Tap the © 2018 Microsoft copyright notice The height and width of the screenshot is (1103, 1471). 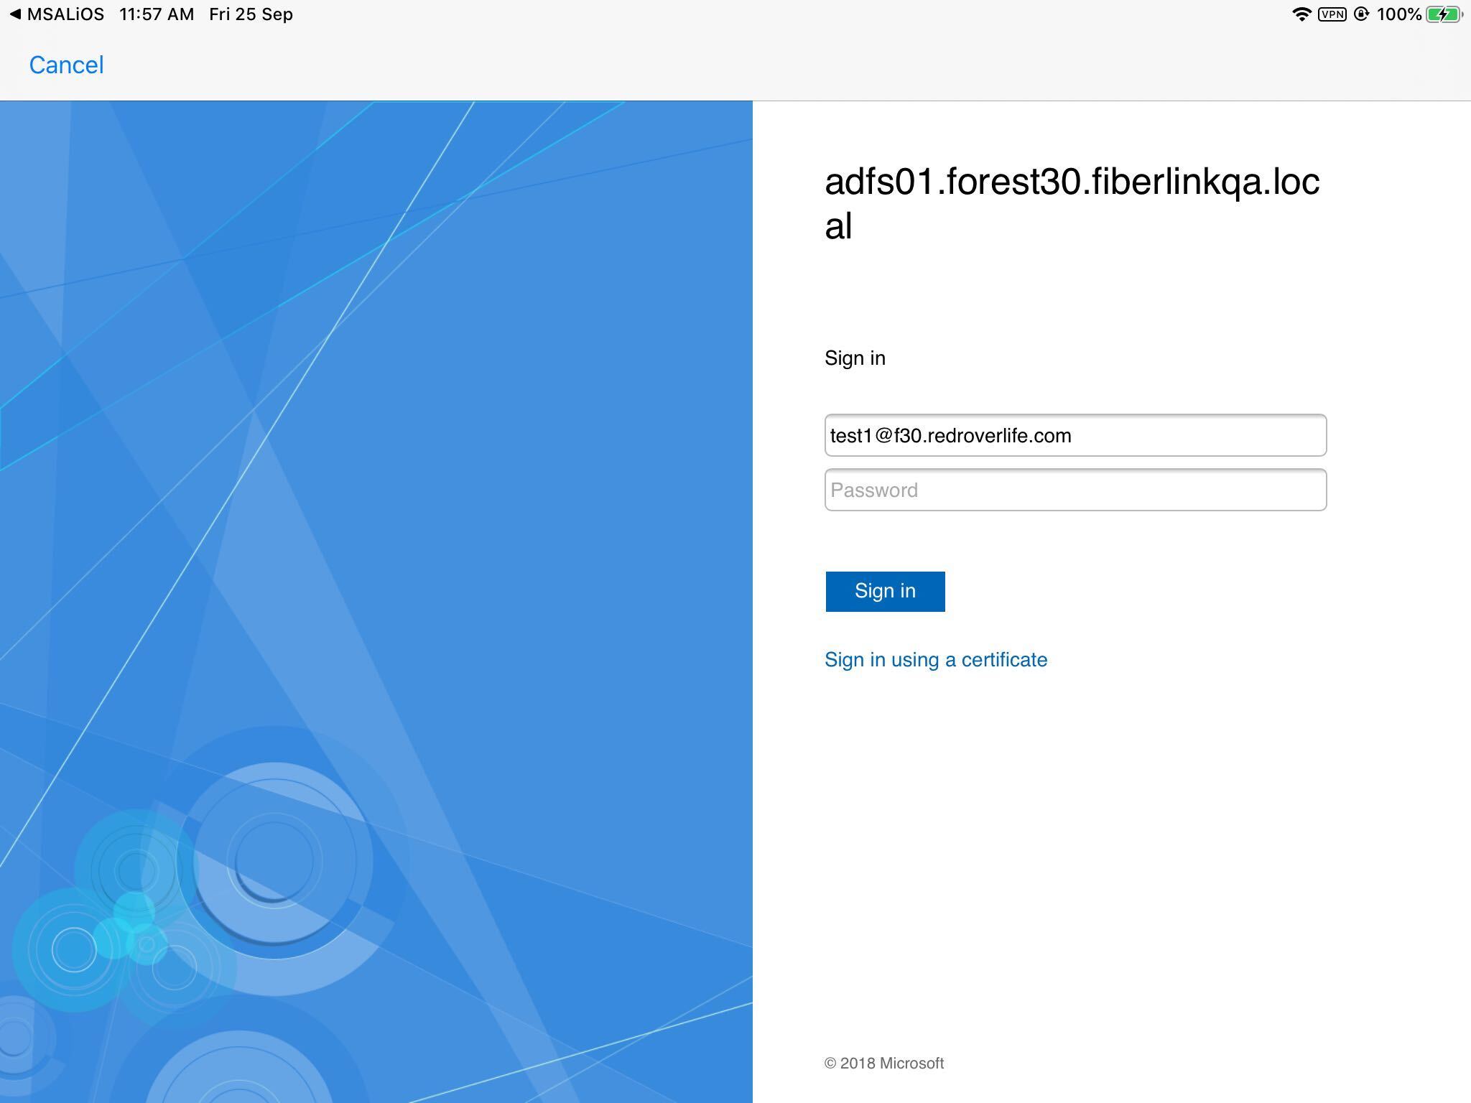884,1064
